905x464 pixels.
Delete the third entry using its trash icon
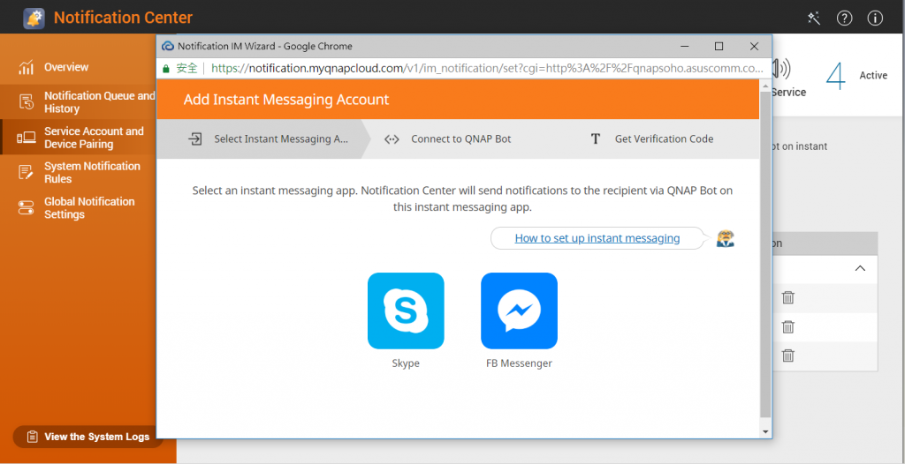coord(787,355)
